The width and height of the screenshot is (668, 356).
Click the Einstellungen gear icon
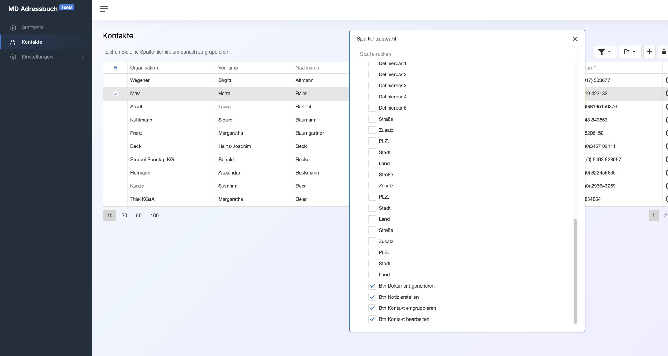13,57
